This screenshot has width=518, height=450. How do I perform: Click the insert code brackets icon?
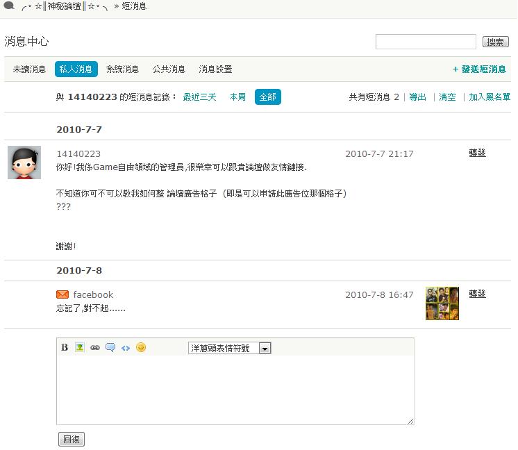126,347
